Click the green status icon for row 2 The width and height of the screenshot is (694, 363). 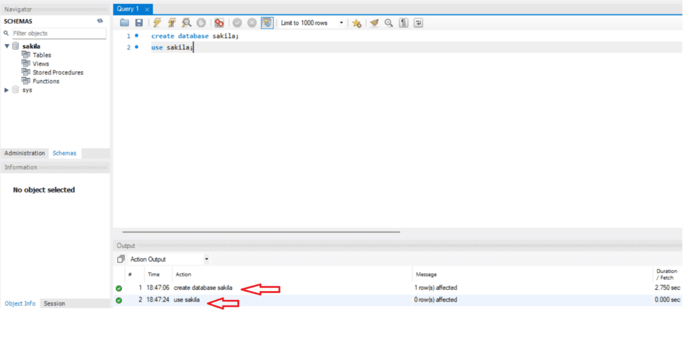[x=119, y=300]
